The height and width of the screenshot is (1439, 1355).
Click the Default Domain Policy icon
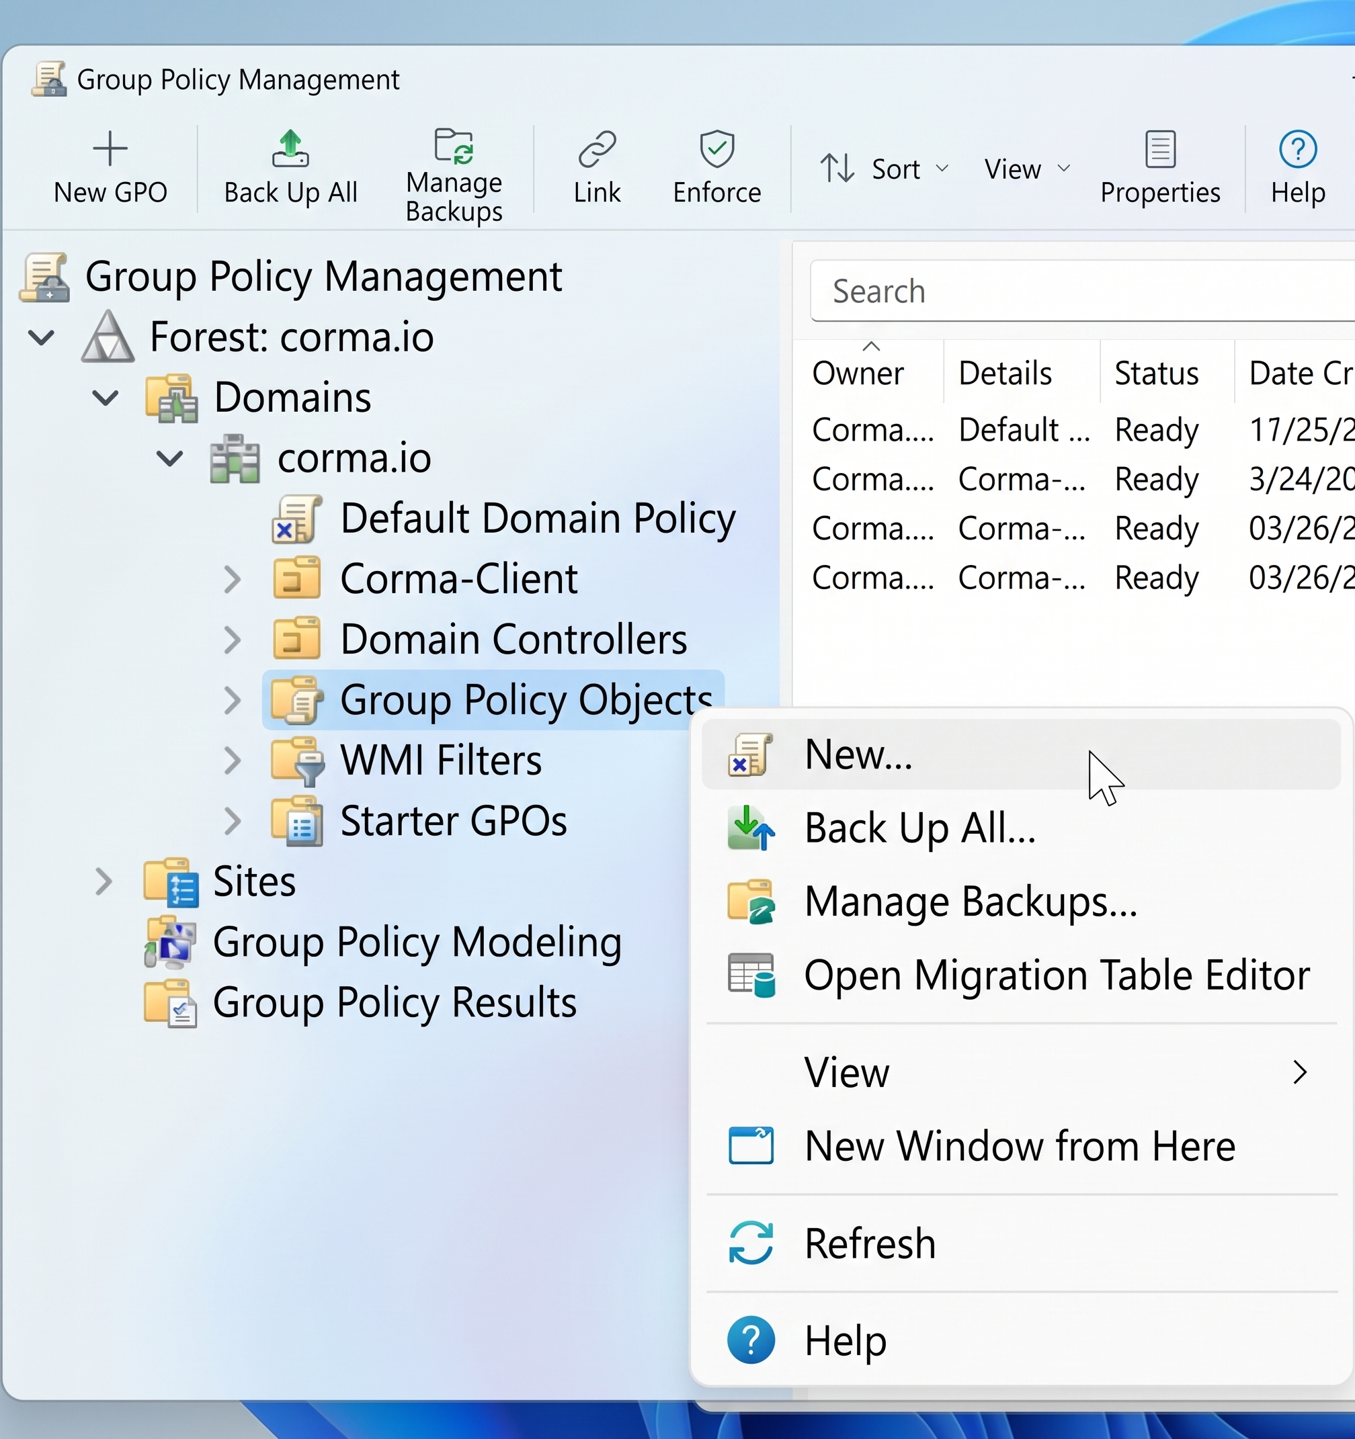(x=297, y=519)
